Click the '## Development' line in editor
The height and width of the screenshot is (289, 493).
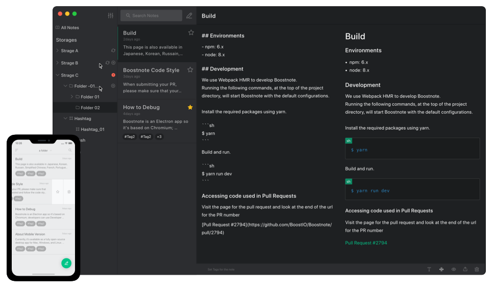click(x=223, y=69)
